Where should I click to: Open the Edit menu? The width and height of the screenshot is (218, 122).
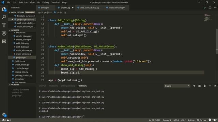(x=14, y=2)
